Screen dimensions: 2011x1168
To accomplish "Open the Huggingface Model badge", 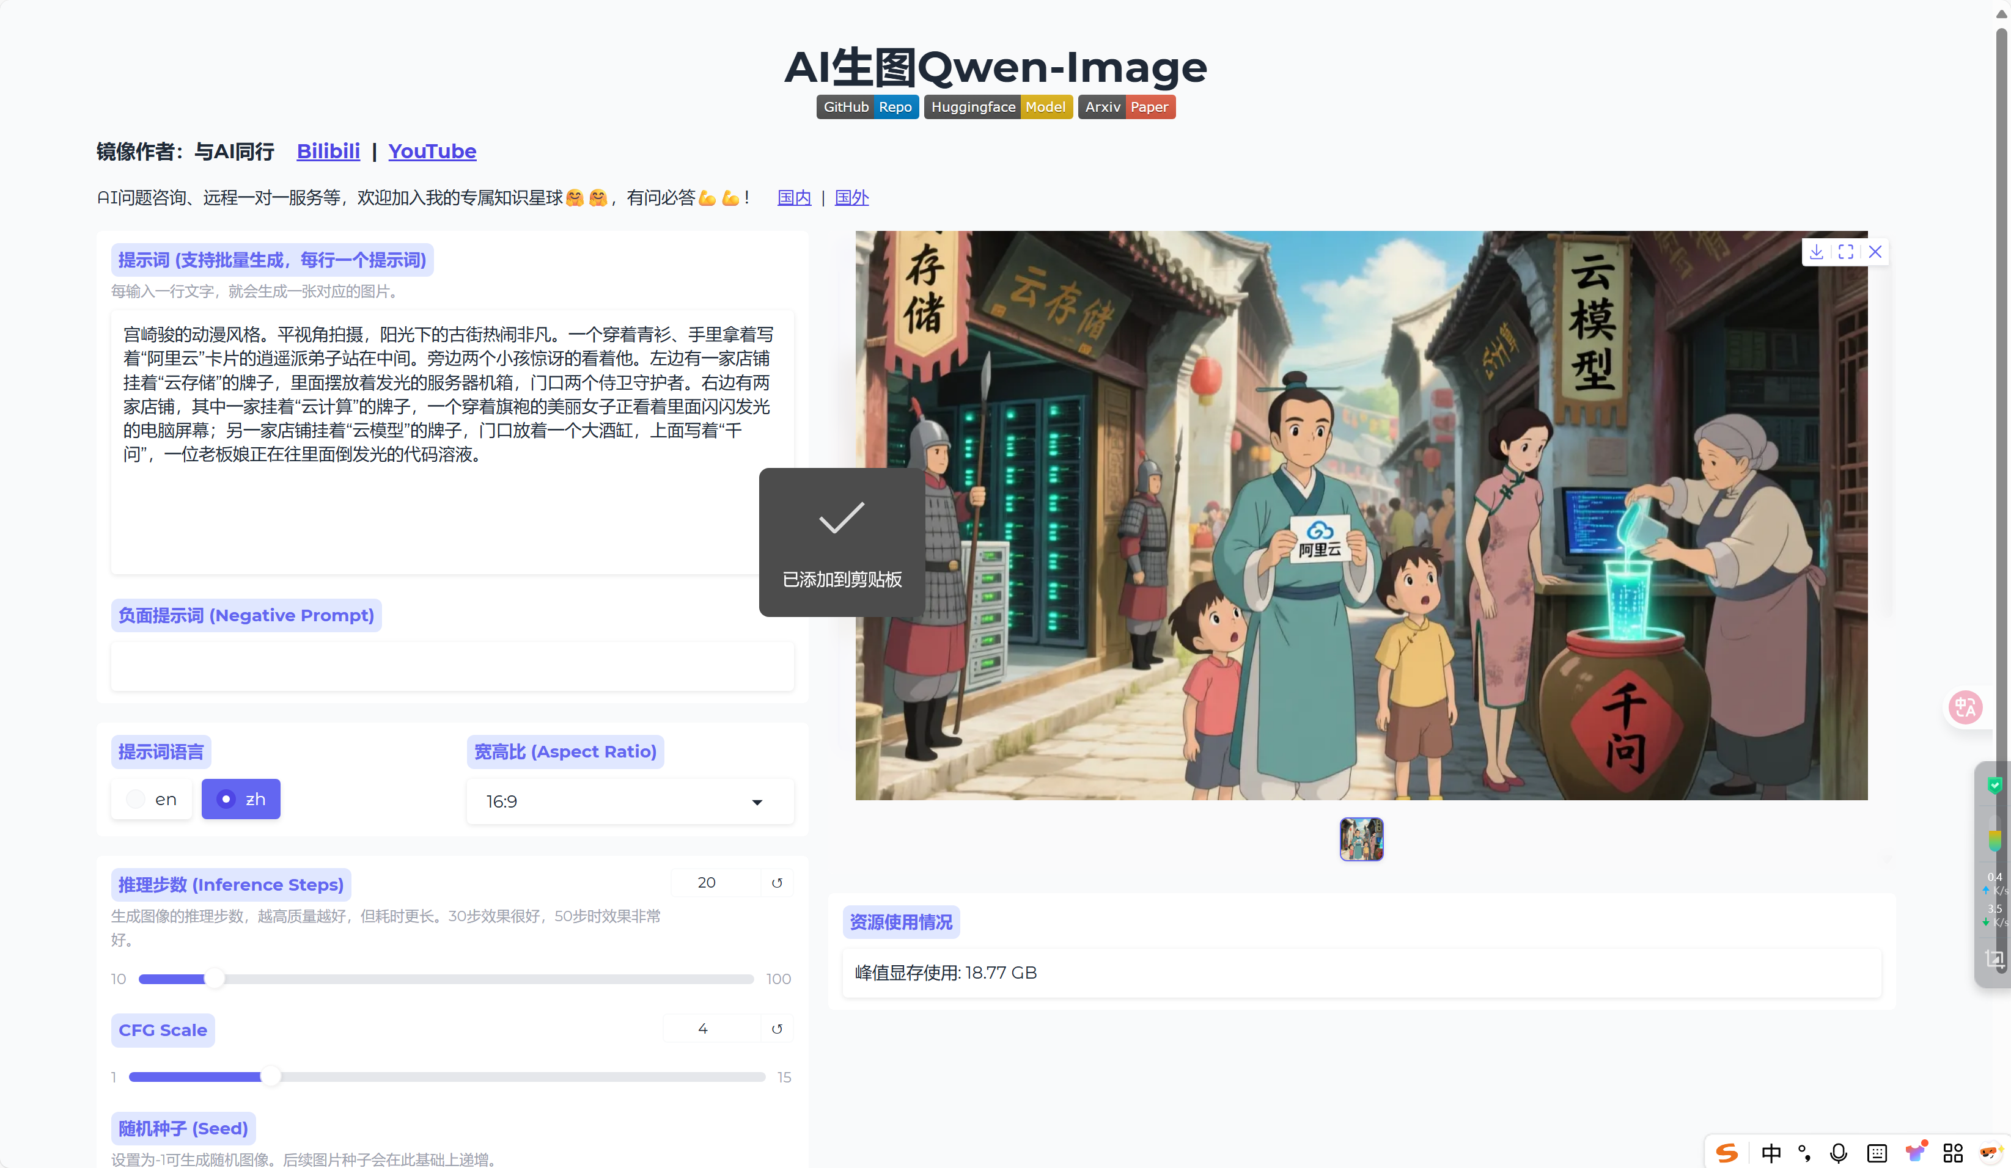I will 998,107.
